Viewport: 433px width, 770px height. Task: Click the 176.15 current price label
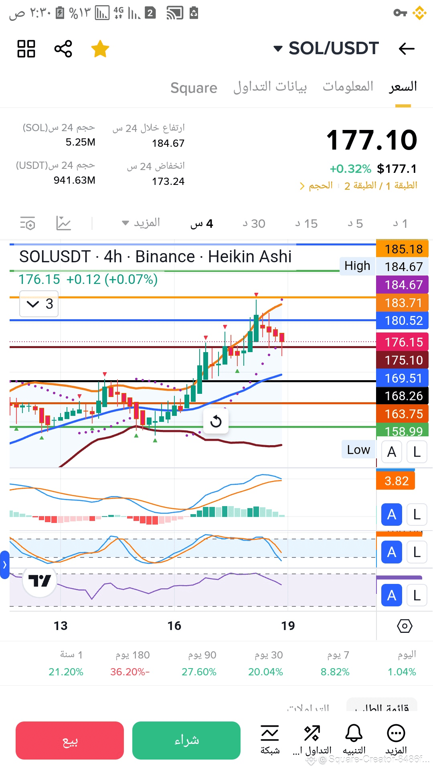click(403, 342)
